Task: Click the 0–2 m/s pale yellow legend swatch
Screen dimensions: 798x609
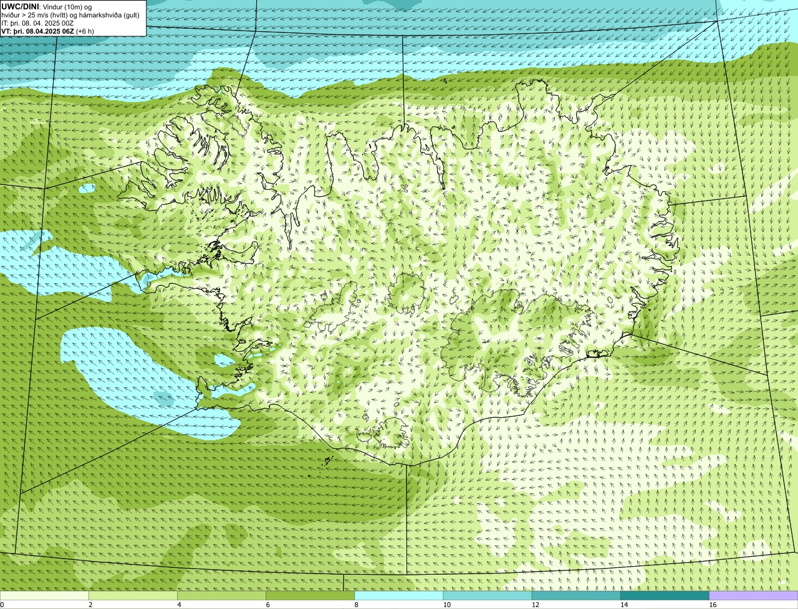Action: pos(44,595)
